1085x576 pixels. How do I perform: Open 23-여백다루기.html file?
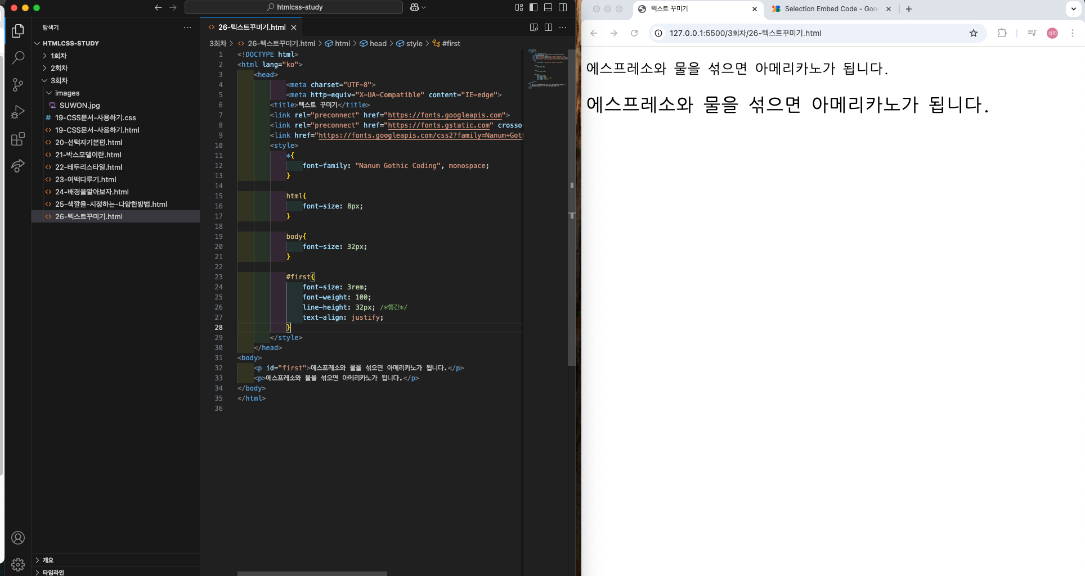116,179
